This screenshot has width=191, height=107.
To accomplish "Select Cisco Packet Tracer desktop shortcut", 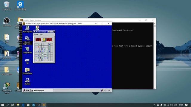I will 7,88.
